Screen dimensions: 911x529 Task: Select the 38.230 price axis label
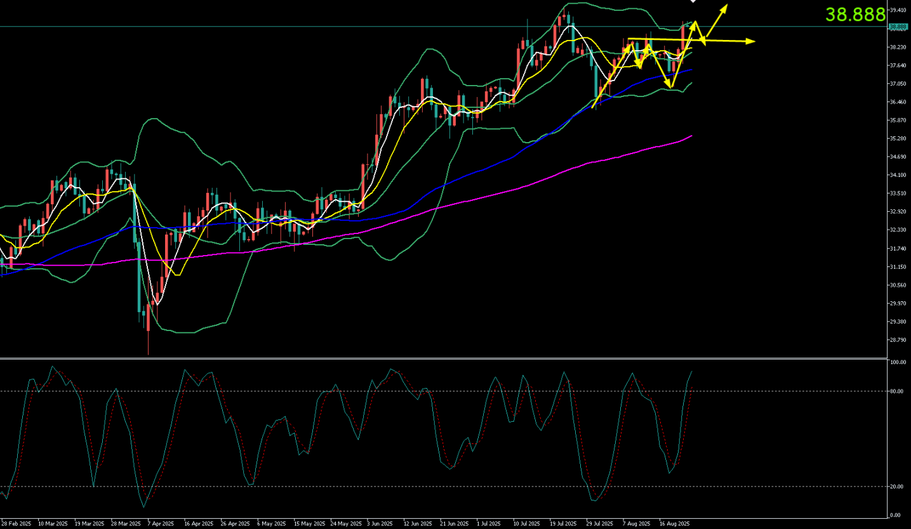898,48
